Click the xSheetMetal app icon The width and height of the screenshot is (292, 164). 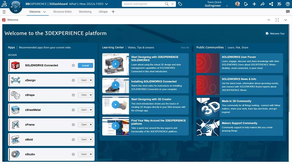tap(15, 110)
